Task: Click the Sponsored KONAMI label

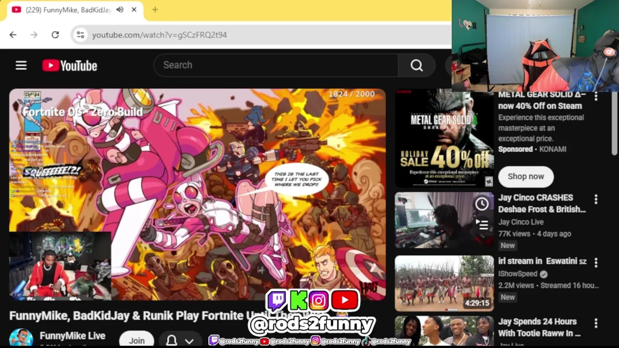Action: [x=532, y=149]
